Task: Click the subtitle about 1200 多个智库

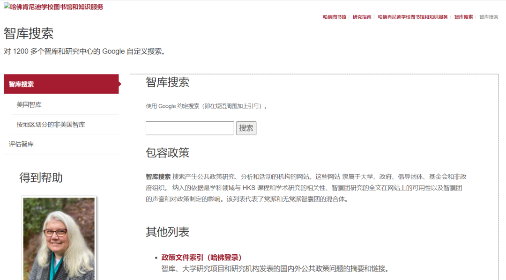Action: click(84, 52)
